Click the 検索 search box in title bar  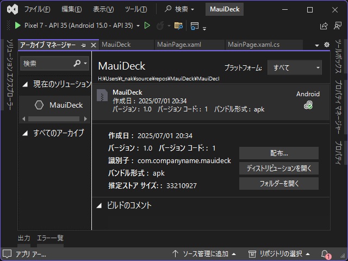pyautogui.click(x=179, y=9)
